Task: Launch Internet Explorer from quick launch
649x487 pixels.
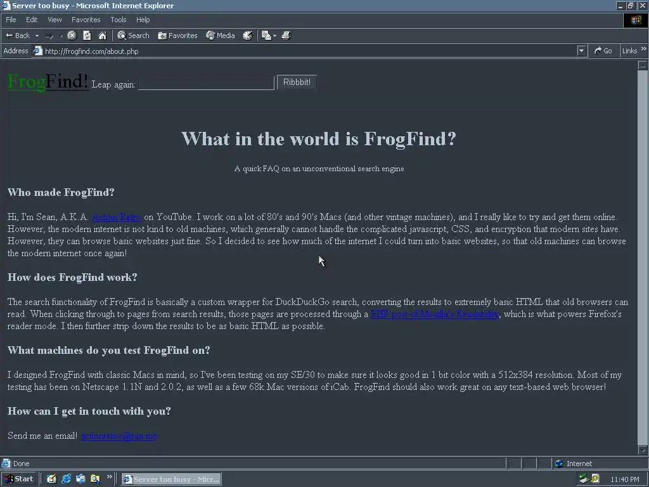Action: (66, 479)
